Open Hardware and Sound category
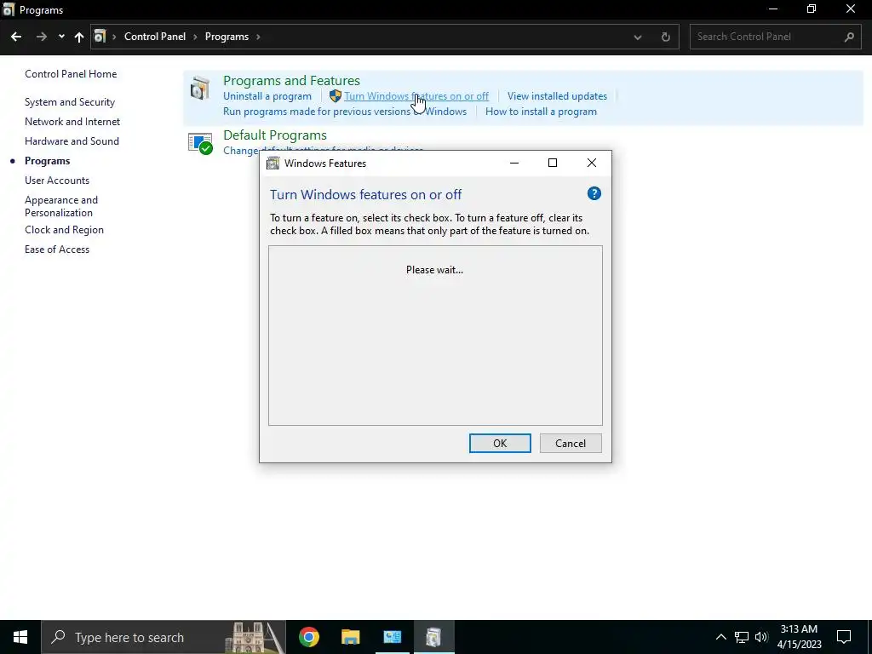 [72, 141]
